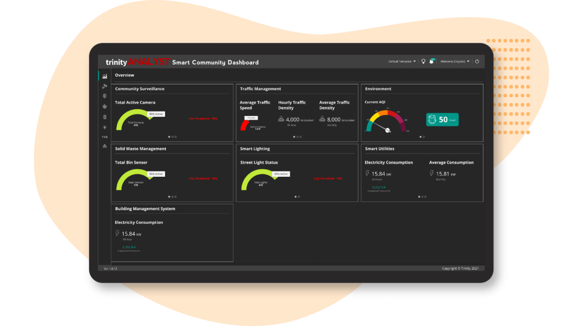The height and width of the screenshot is (326, 583).
Task: Click the Average Consumption bolt icon
Action: (x=432, y=173)
